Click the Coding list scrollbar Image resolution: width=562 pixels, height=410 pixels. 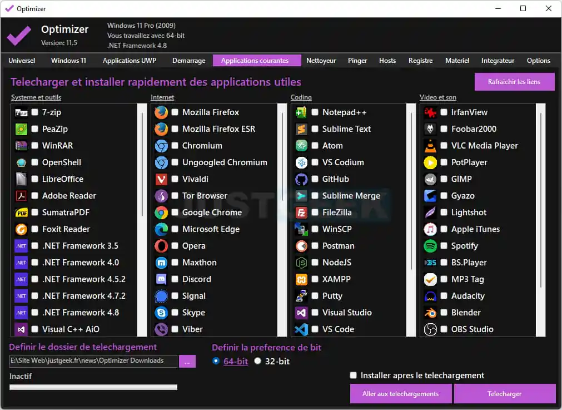[x=411, y=220]
